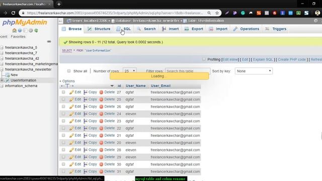Open Favorites tab in navigation panel
Screen dimensions: 322x181
point(18,37)
